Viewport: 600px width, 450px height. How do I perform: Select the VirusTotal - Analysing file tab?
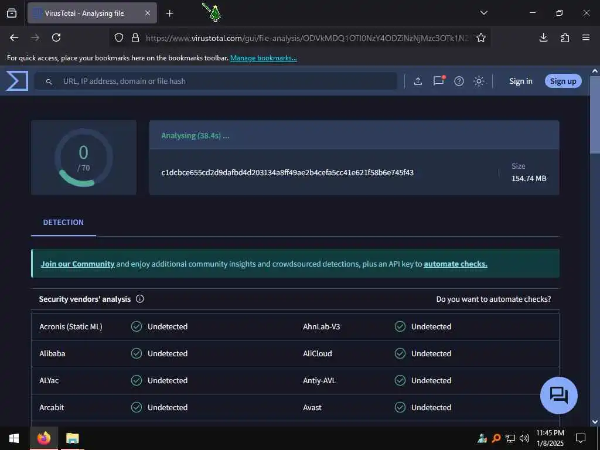coord(92,13)
